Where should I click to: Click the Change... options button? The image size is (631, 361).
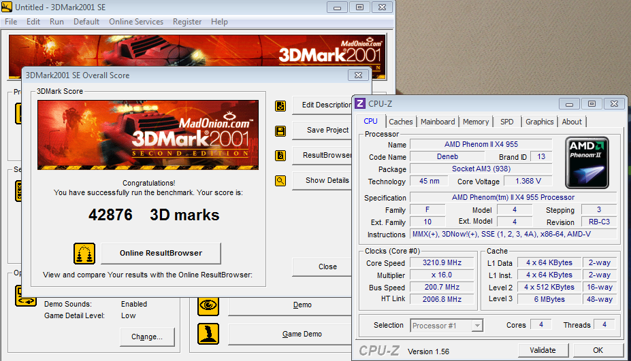147,337
